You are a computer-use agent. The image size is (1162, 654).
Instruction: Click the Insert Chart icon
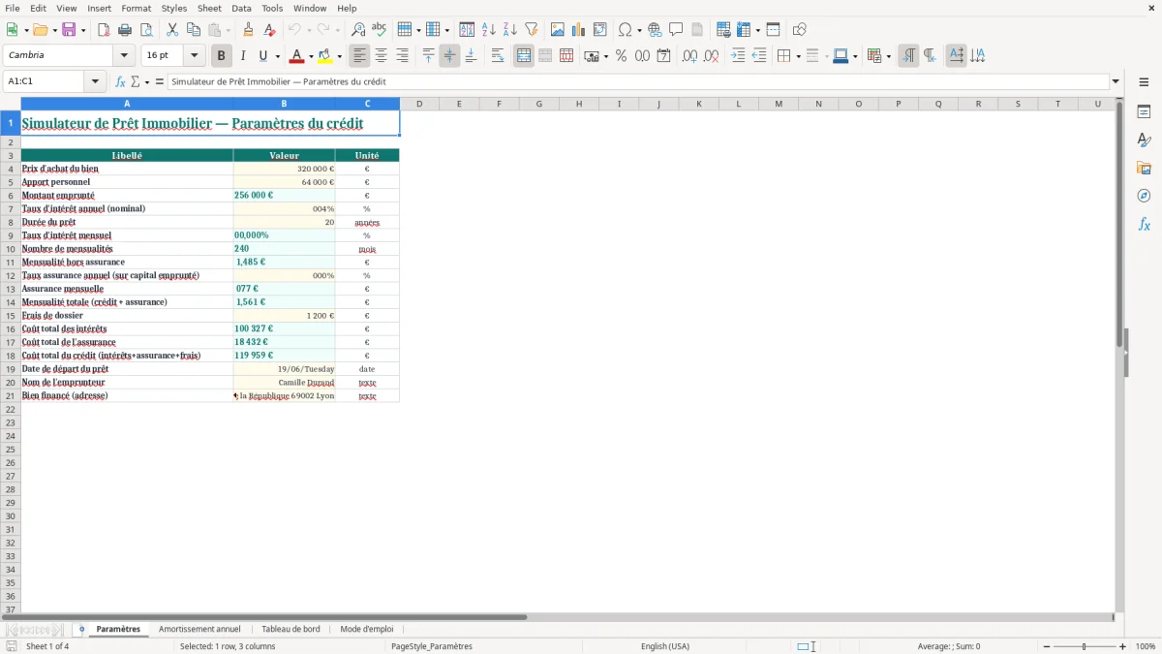[x=579, y=30]
